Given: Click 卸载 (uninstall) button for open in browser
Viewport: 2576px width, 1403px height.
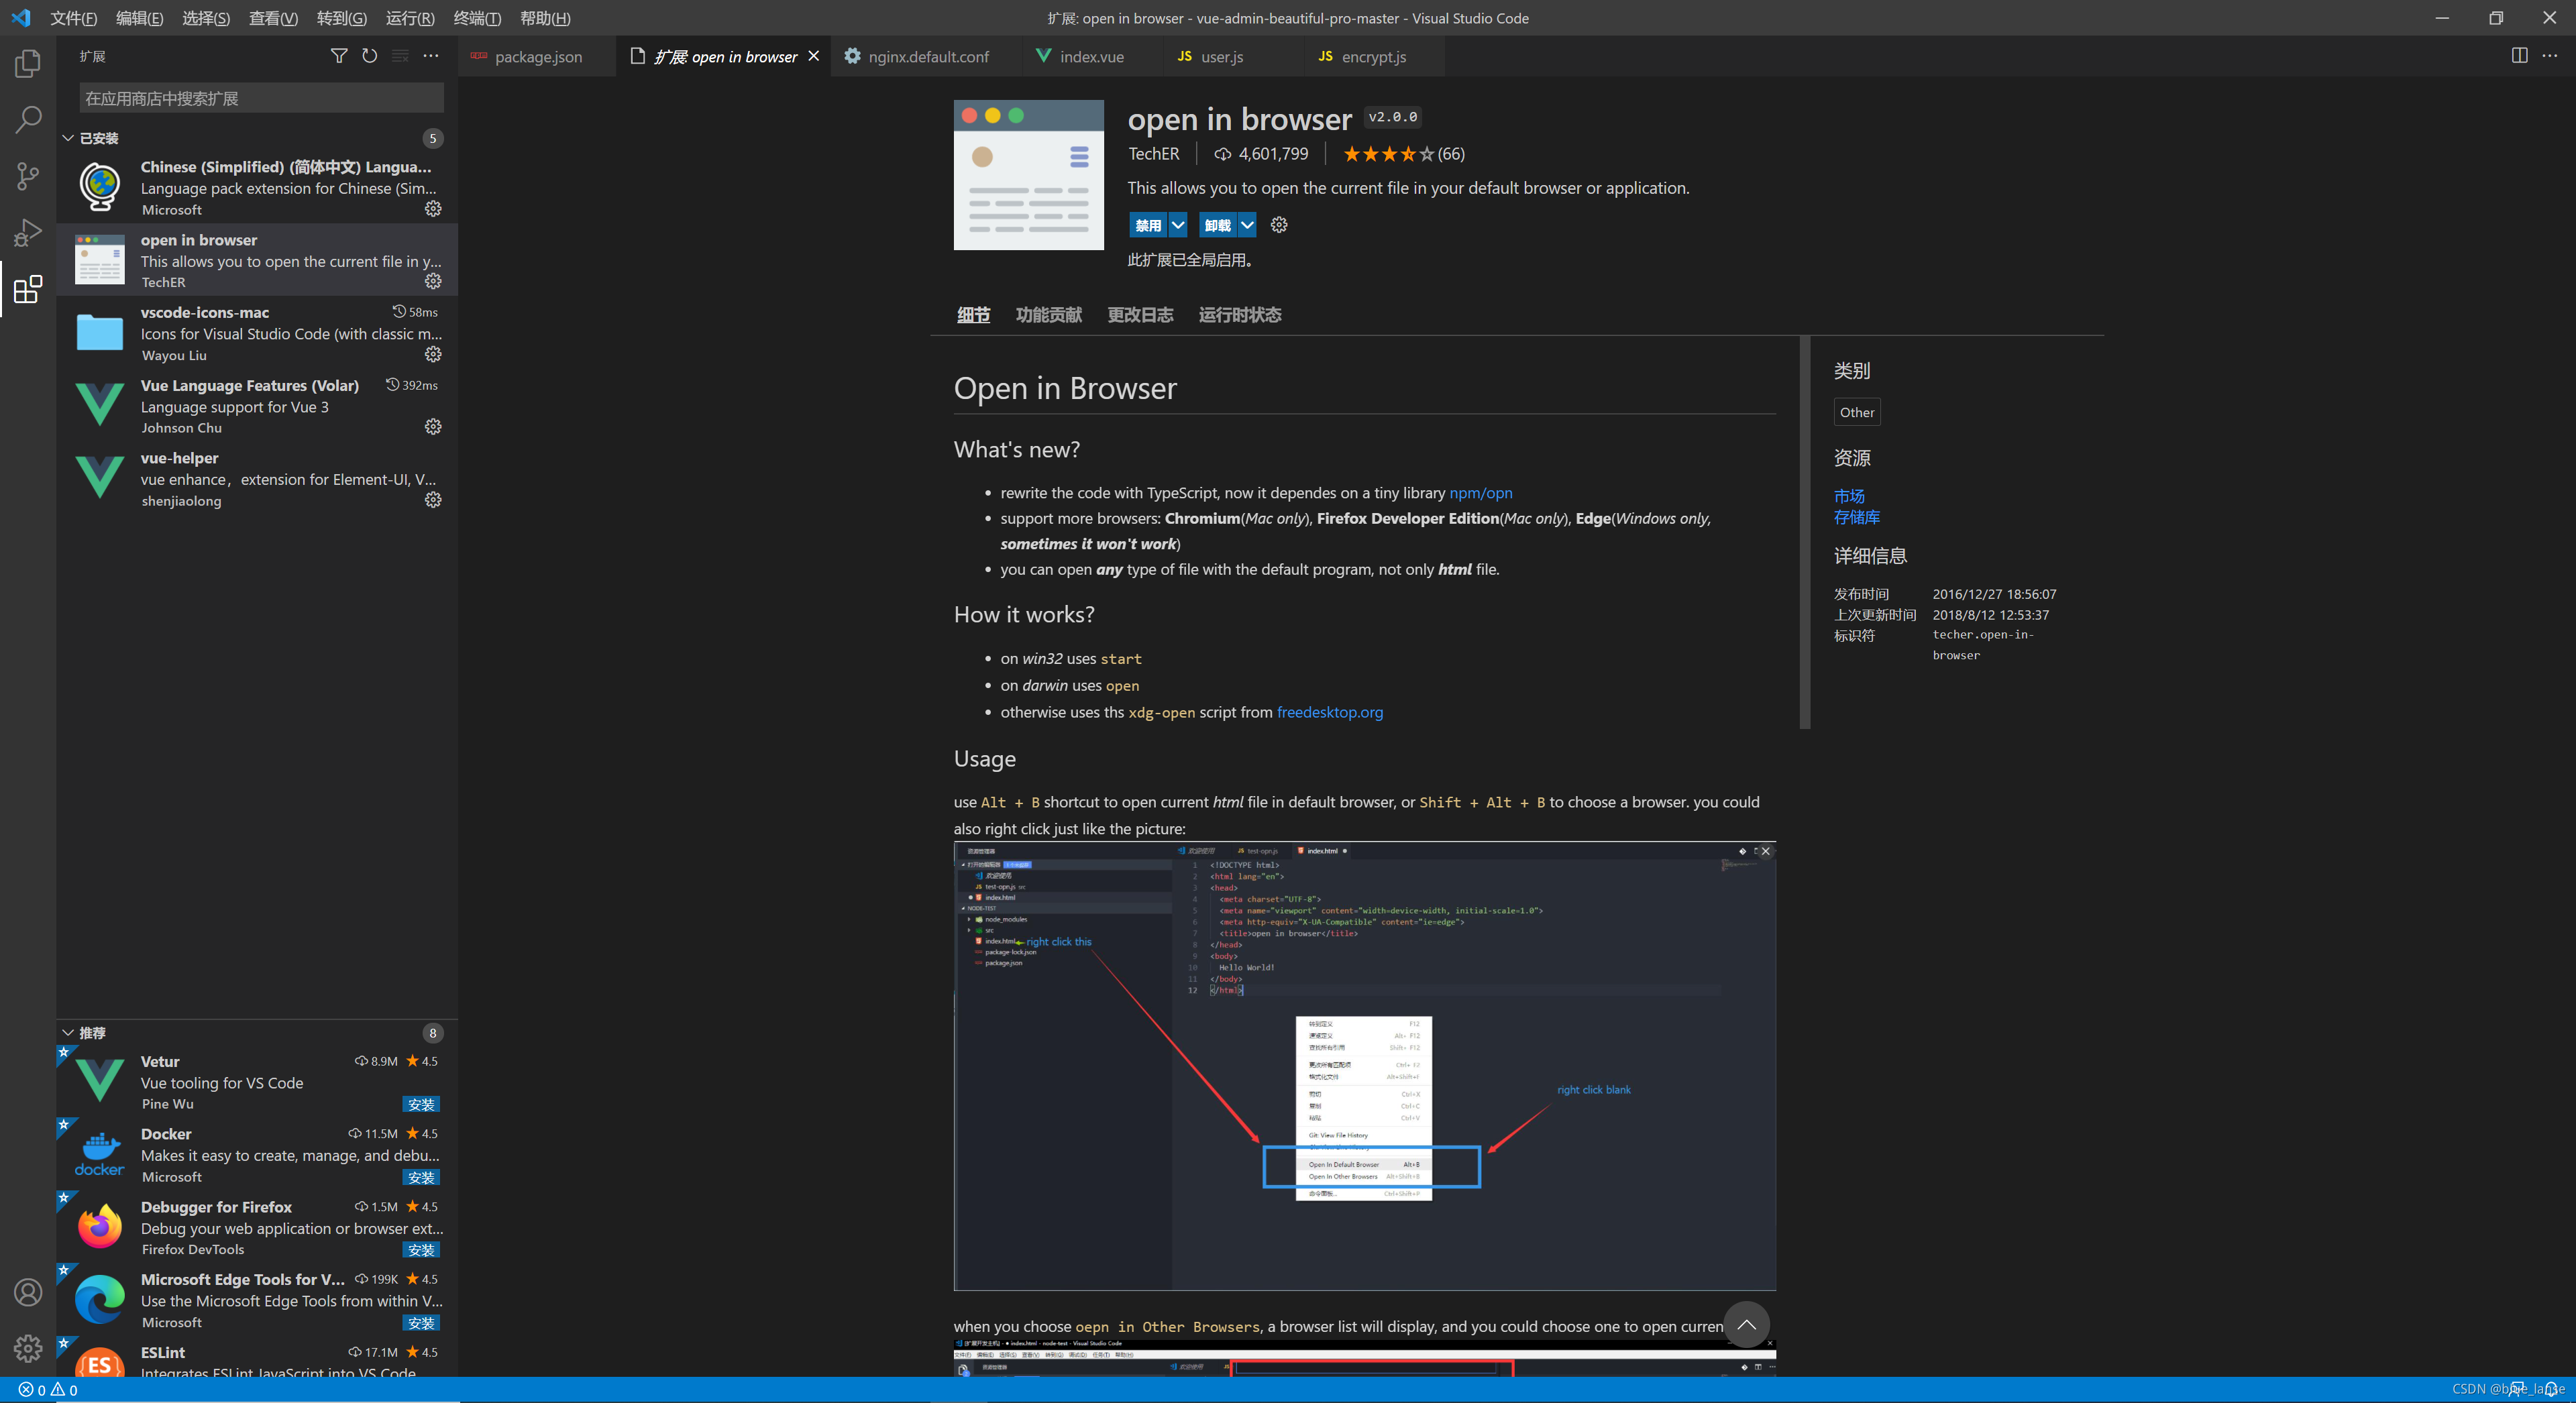Looking at the screenshot, I should [1217, 225].
